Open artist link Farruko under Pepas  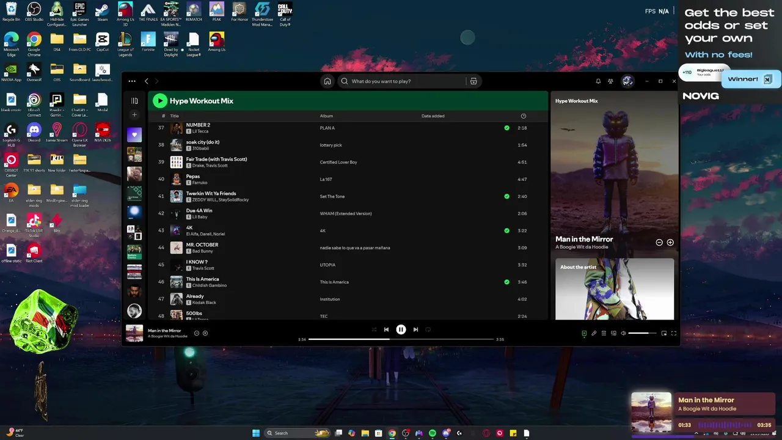click(200, 183)
